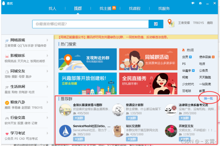Join ServiceMesh社区 with +加群

(x=79, y=139)
